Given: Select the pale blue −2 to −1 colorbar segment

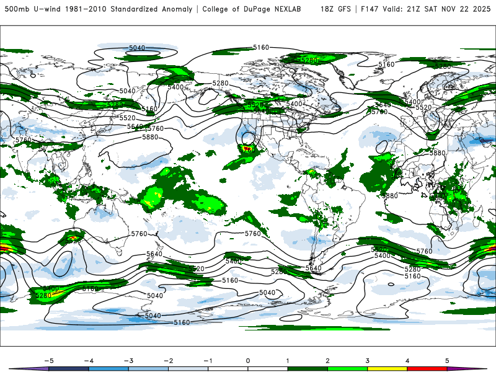Looking at the screenshot, I should (188, 369).
